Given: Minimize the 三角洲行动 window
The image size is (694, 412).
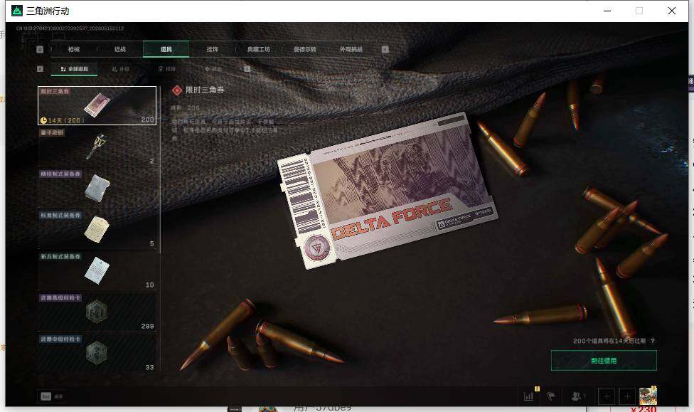Looking at the screenshot, I should (x=607, y=11).
